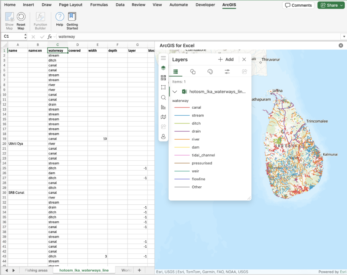Click the layer share tab icon

(244, 71)
